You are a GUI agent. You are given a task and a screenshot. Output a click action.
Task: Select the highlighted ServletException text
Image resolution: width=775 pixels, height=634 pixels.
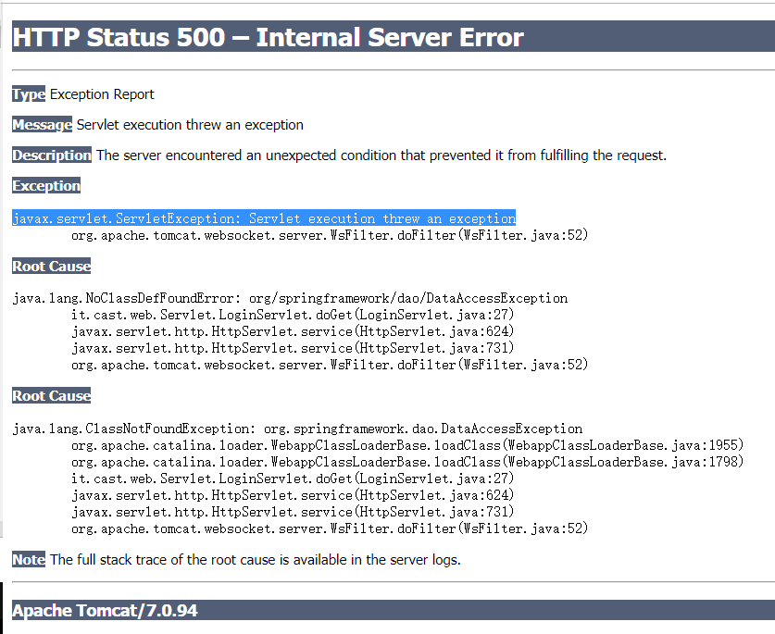[263, 218]
